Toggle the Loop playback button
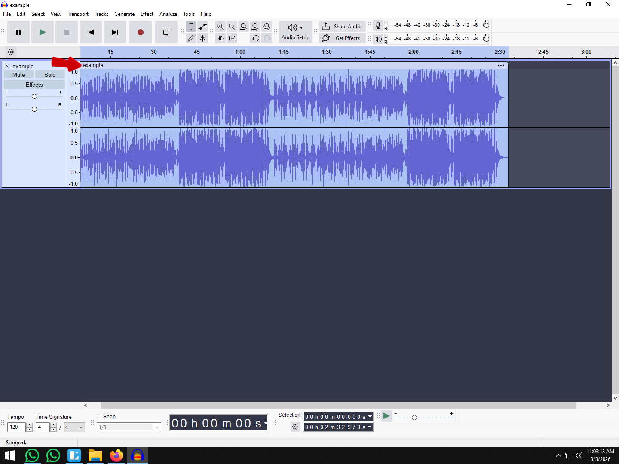 click(166, 32)
